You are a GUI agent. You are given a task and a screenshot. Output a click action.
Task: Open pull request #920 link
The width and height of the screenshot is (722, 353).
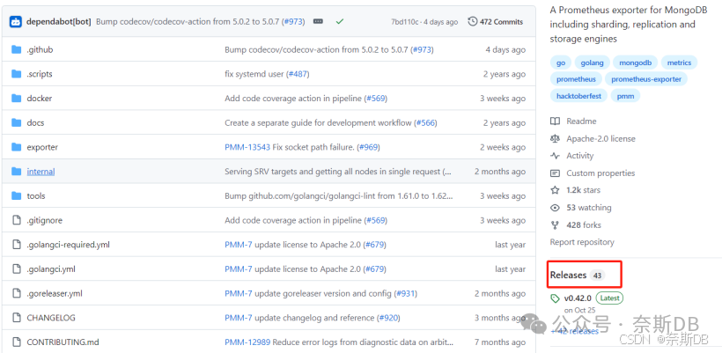[388, 318]
